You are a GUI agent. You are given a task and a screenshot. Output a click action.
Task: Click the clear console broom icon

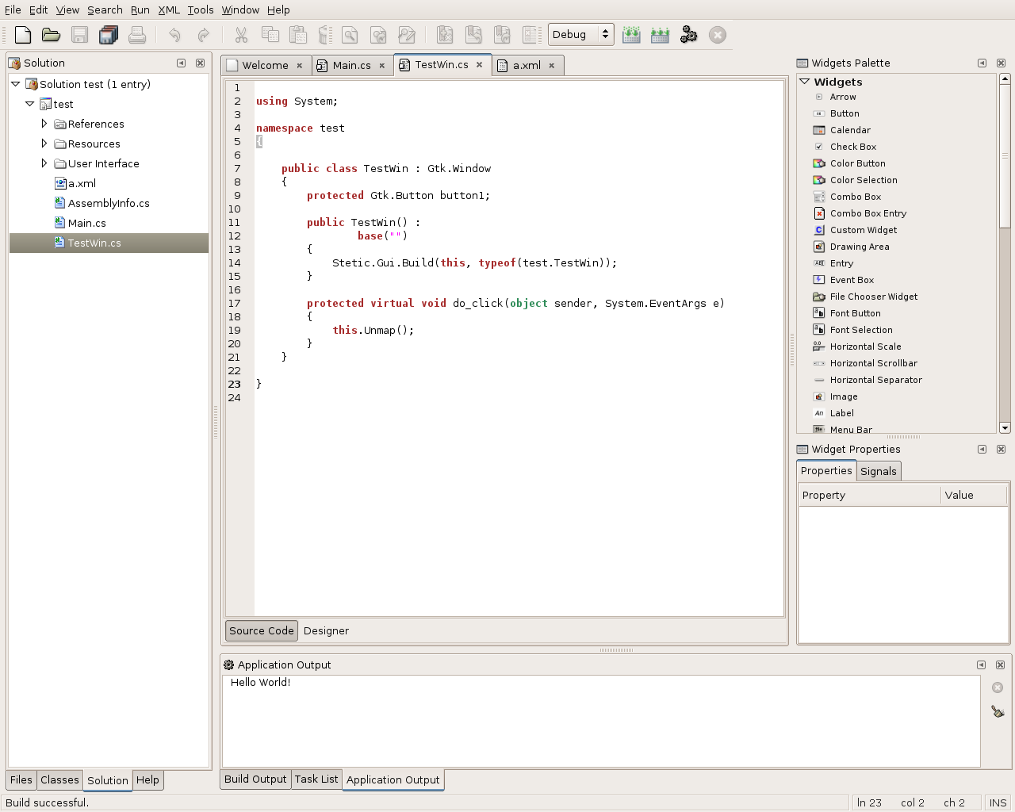(998, 711)
